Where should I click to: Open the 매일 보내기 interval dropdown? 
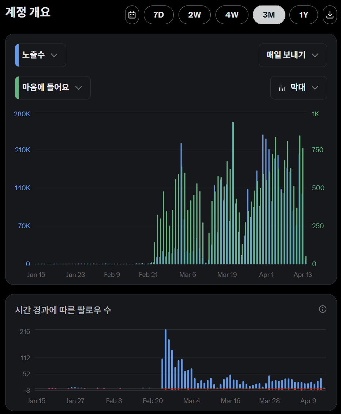coord(293,55)
